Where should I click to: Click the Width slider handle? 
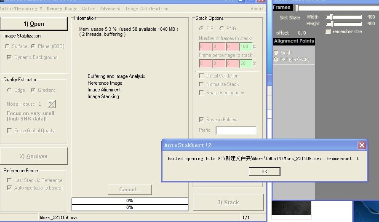[x=331, y=17]
